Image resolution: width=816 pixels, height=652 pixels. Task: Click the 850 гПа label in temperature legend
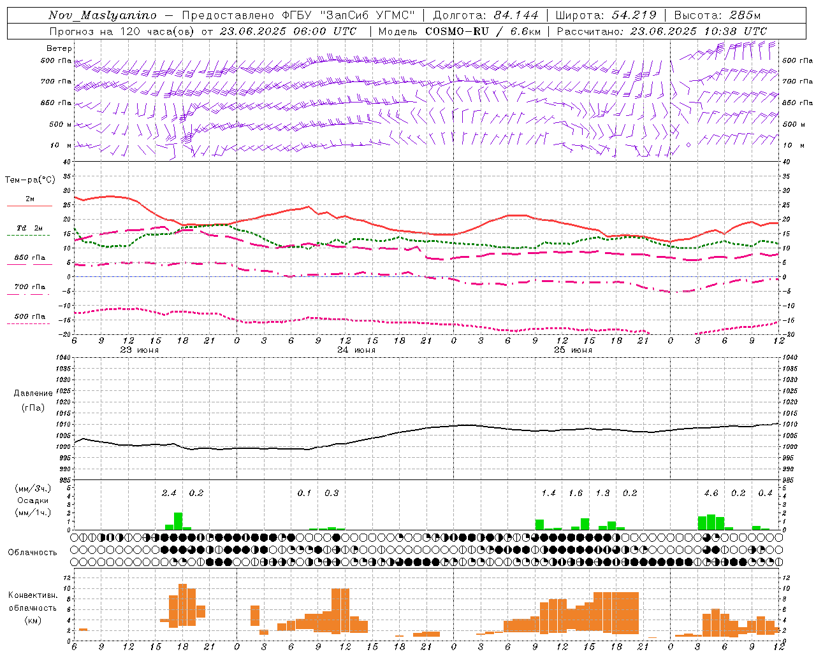30,258
